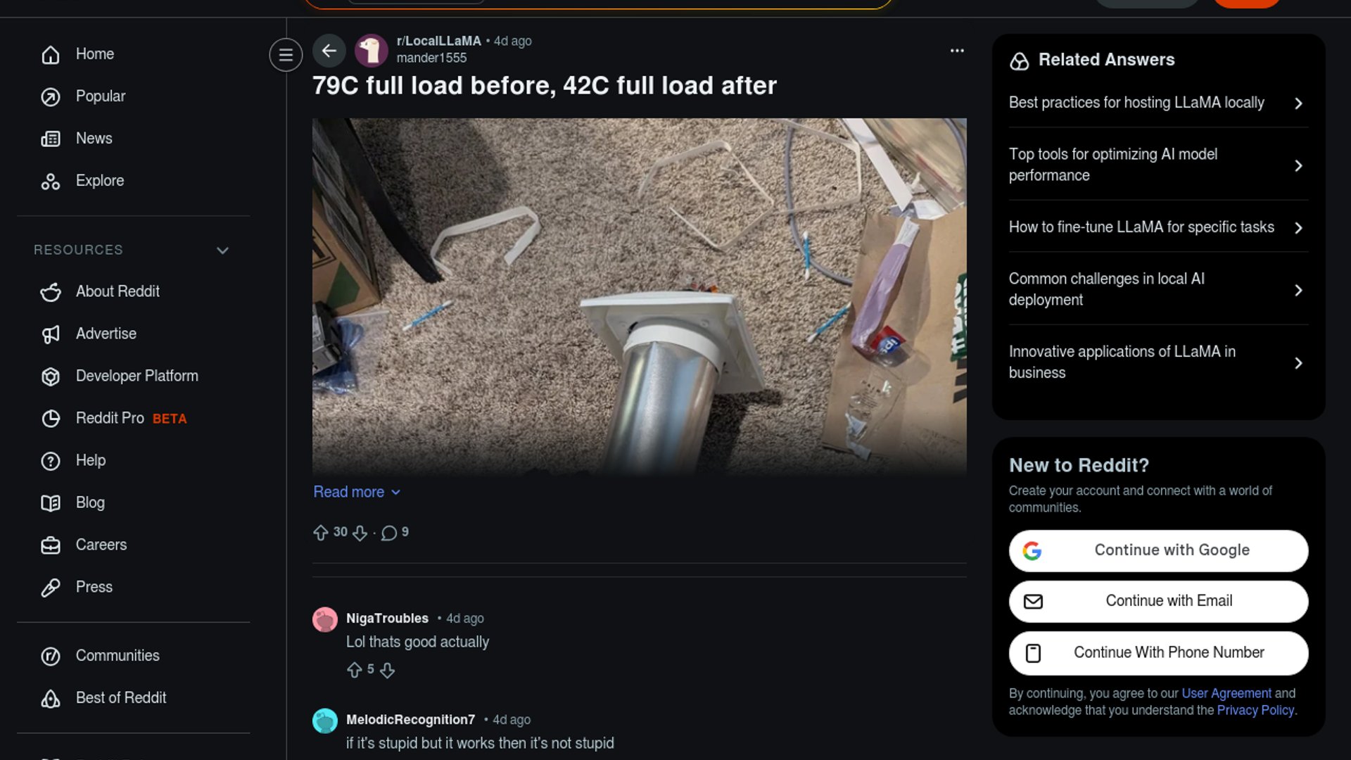Image resolution: width=1351 pixels, height=760 pixels.
Task: Open 'How to fine-tune LLaMA for specific tasks'
Action: [1158, 227]
